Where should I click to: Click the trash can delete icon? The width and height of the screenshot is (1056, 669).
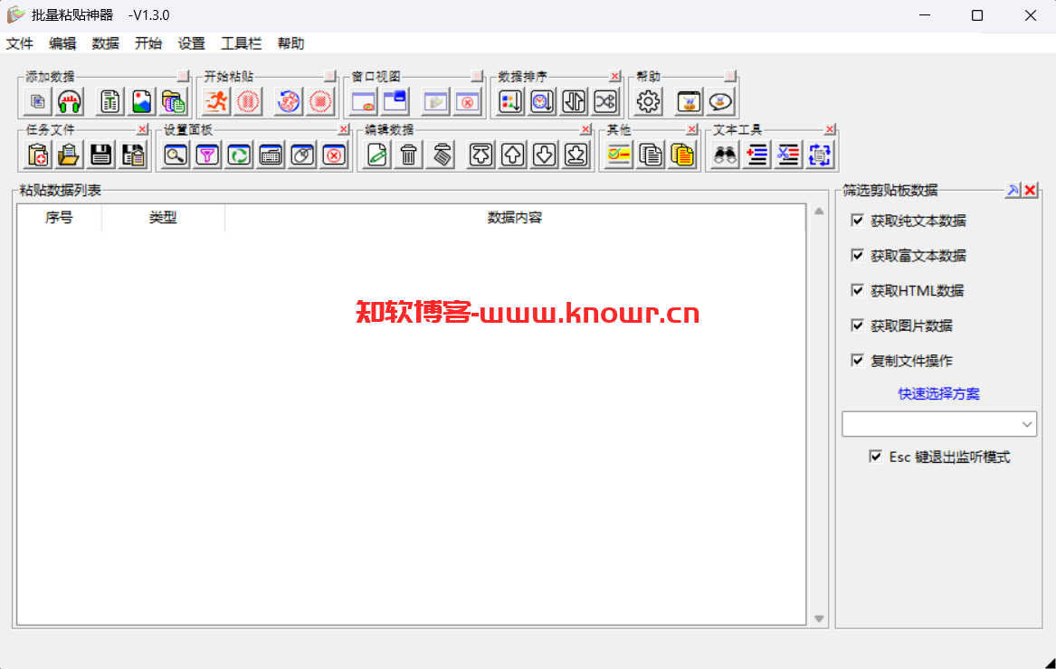409,155
